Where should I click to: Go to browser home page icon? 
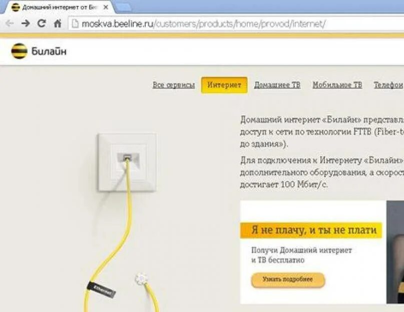[58, 23]
